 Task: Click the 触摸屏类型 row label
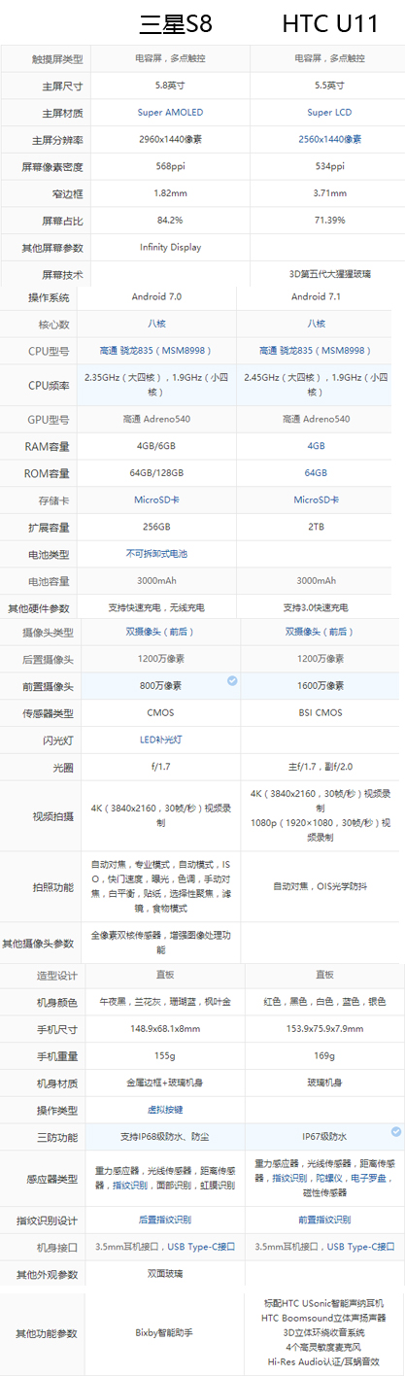point(57,59)
